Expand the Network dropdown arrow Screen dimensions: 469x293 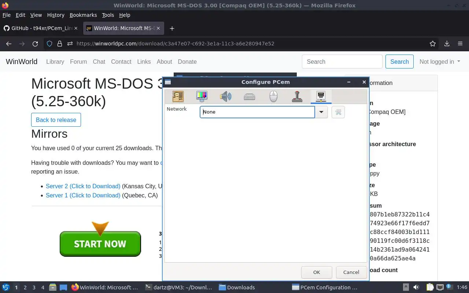(x=321, y=112)
